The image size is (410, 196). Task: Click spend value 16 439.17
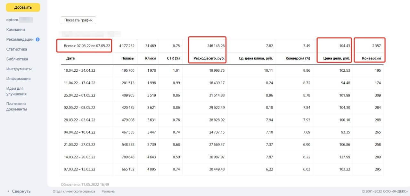(x=216, y=83)
